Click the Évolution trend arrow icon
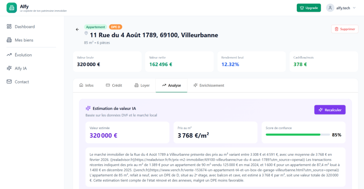This screenshot has width=364, height=189. click(9, 55)
